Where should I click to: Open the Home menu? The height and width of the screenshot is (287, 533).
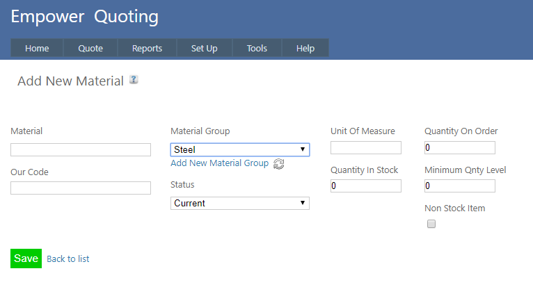coord(37,48)
